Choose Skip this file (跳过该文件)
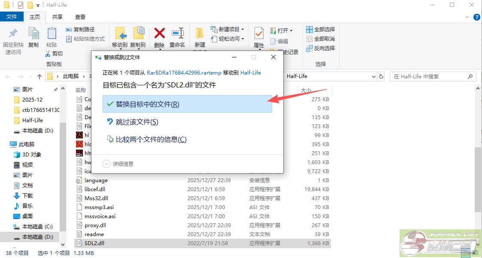 (137, 122)
